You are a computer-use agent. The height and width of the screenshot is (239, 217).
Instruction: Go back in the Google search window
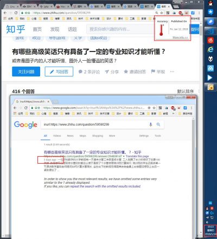pos(15,108)
